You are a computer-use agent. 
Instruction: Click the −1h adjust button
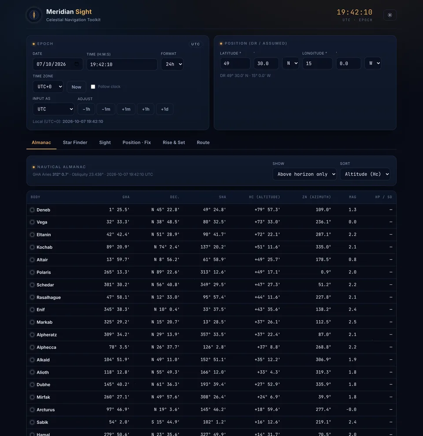86,109
